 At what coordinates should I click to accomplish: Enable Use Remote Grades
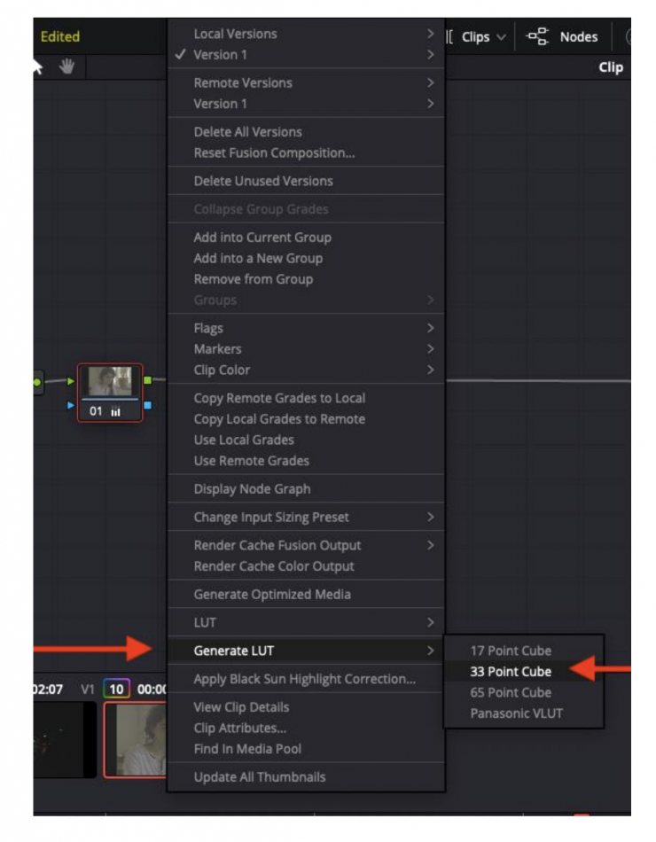[x=251, y=461]
